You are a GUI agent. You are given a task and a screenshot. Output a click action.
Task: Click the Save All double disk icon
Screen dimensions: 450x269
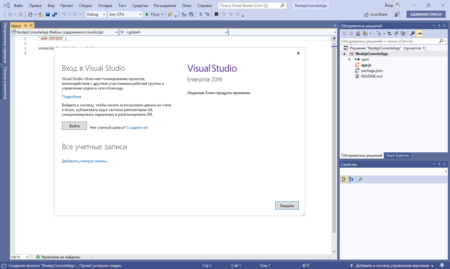click(55, 14)
